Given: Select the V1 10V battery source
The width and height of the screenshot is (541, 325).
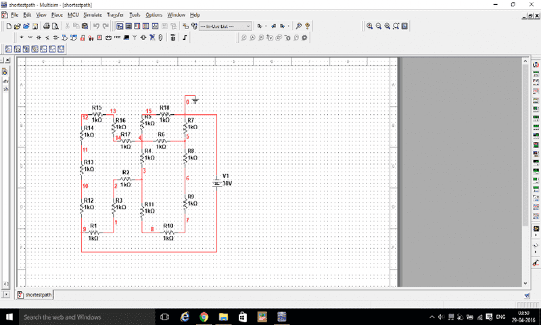Looking at the screenshot, I should tap(216, 182).
